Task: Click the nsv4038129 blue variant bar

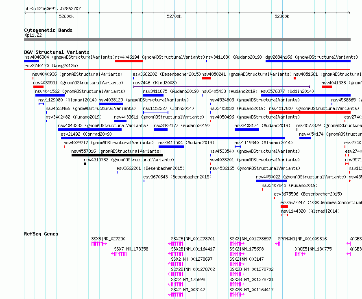Action: tap(111, 104)
